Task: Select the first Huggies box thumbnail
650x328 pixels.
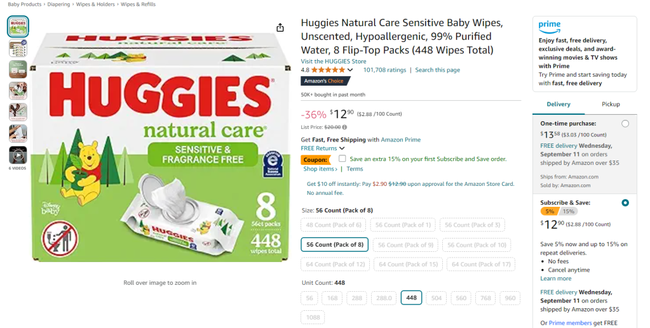Action: pyautogui.click(x=18, y=26)
